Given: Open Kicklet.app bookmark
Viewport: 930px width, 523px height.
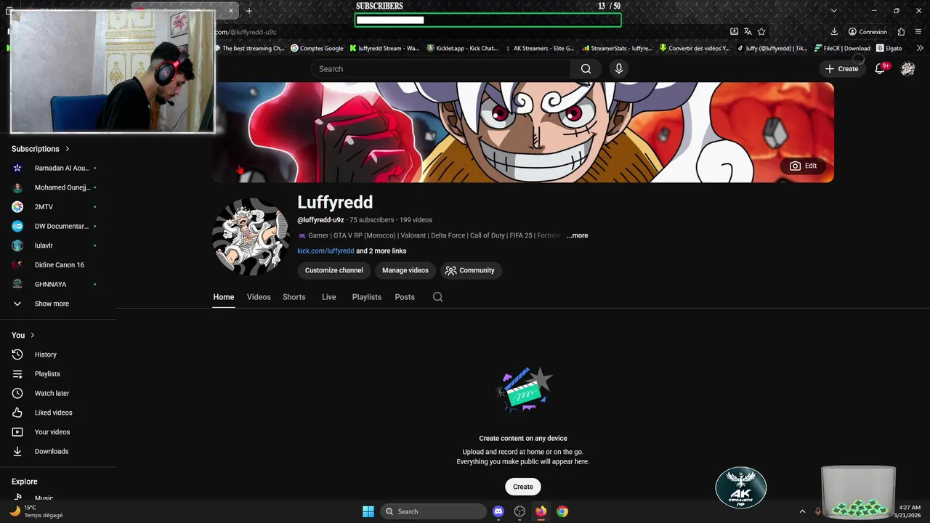Looking at the screenshot, I should pyautogui.click(x=462, y=49).
